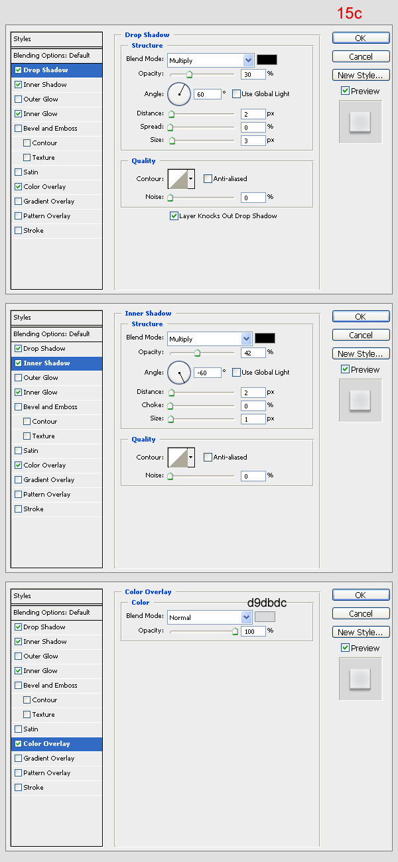
Task: Click the black shadow color swatch in Drop Shadow
Action: click(267, 60)
